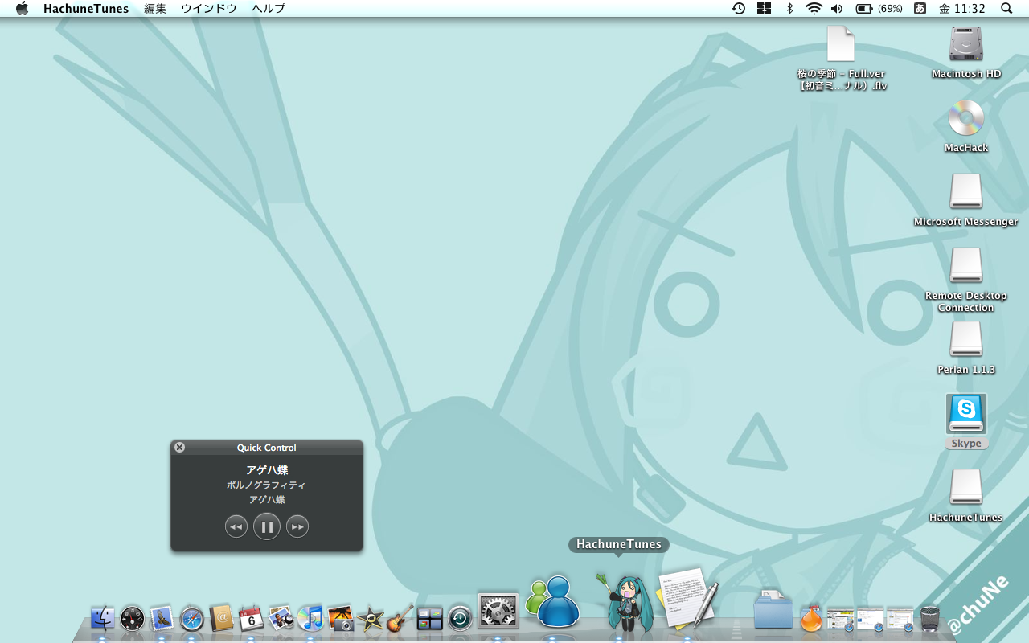
Task: Open iTunes from the Dock
Action: pos(310,618)
